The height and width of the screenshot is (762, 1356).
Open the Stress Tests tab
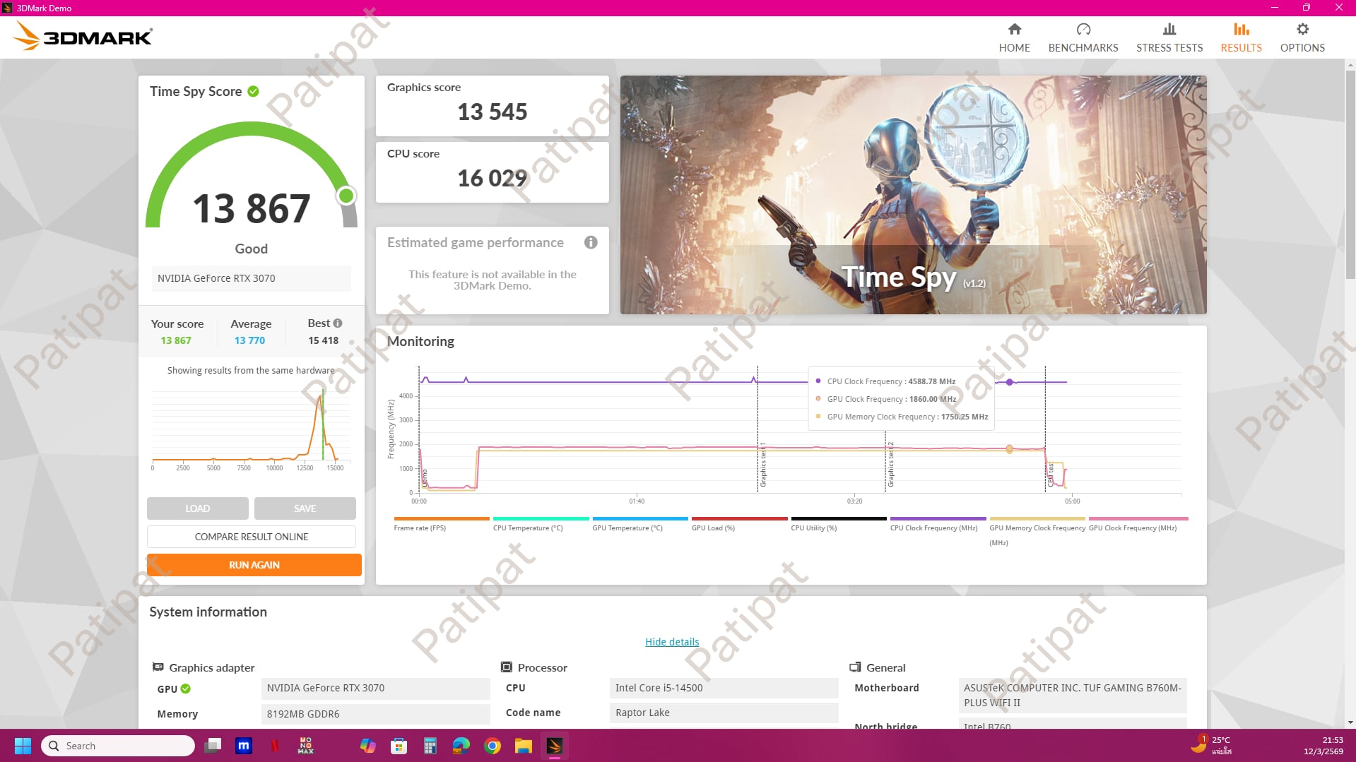(1169, 37)
